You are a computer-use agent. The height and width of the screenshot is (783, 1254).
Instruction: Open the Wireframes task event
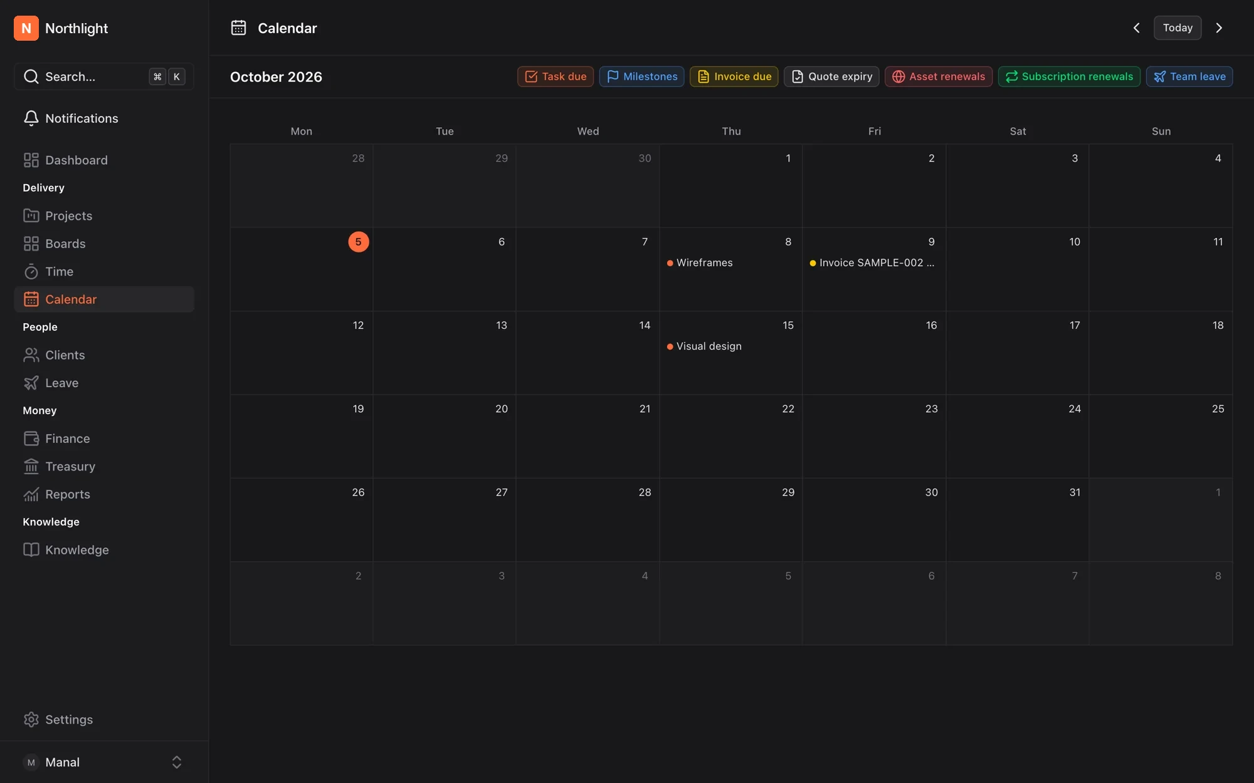coord(700,263)
